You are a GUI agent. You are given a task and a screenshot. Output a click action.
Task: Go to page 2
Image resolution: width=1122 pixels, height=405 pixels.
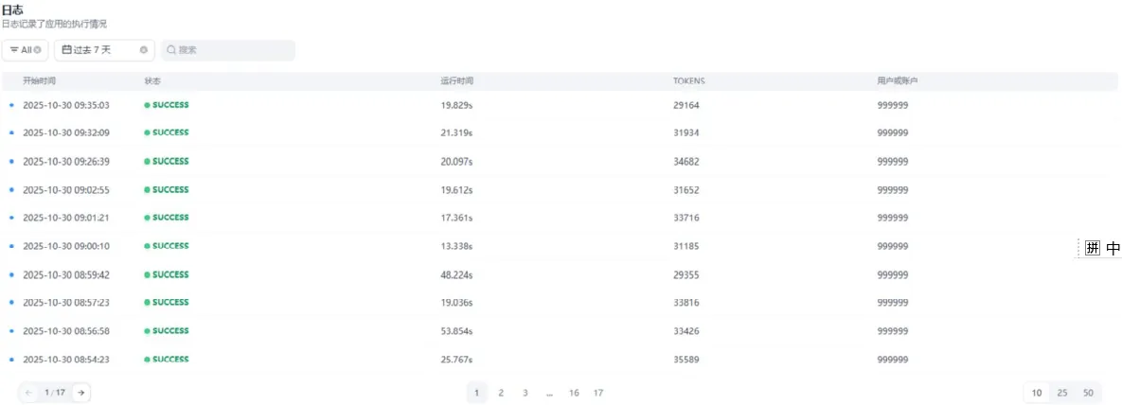point(501,393)
